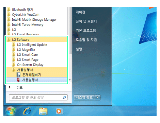Click the Windows Start orb
The image size is (160, 123).
click(x=11, y=111)
